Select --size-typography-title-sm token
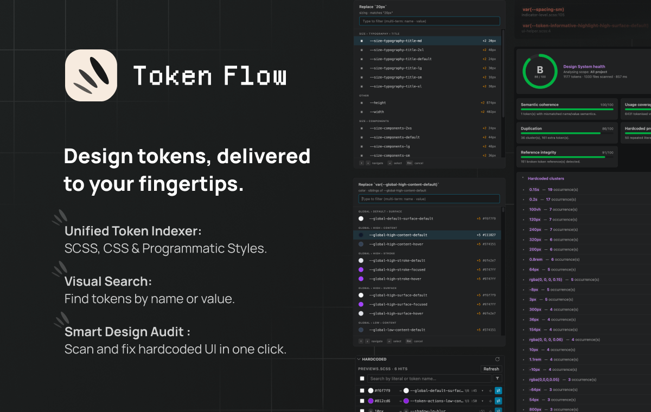 [x=427, y=78]
